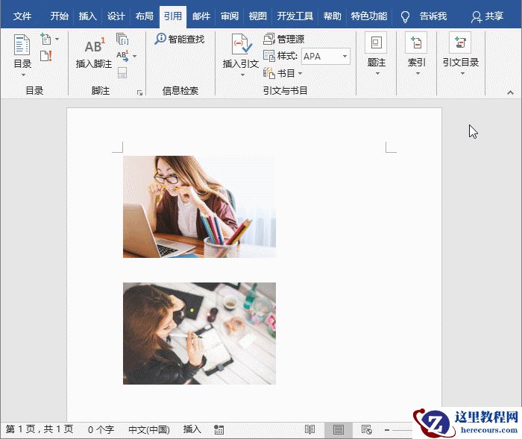Click the 目录 (Table of Contents) icon
The height and width of the screenshot is (439, 522).
click(x=22, y=48)
